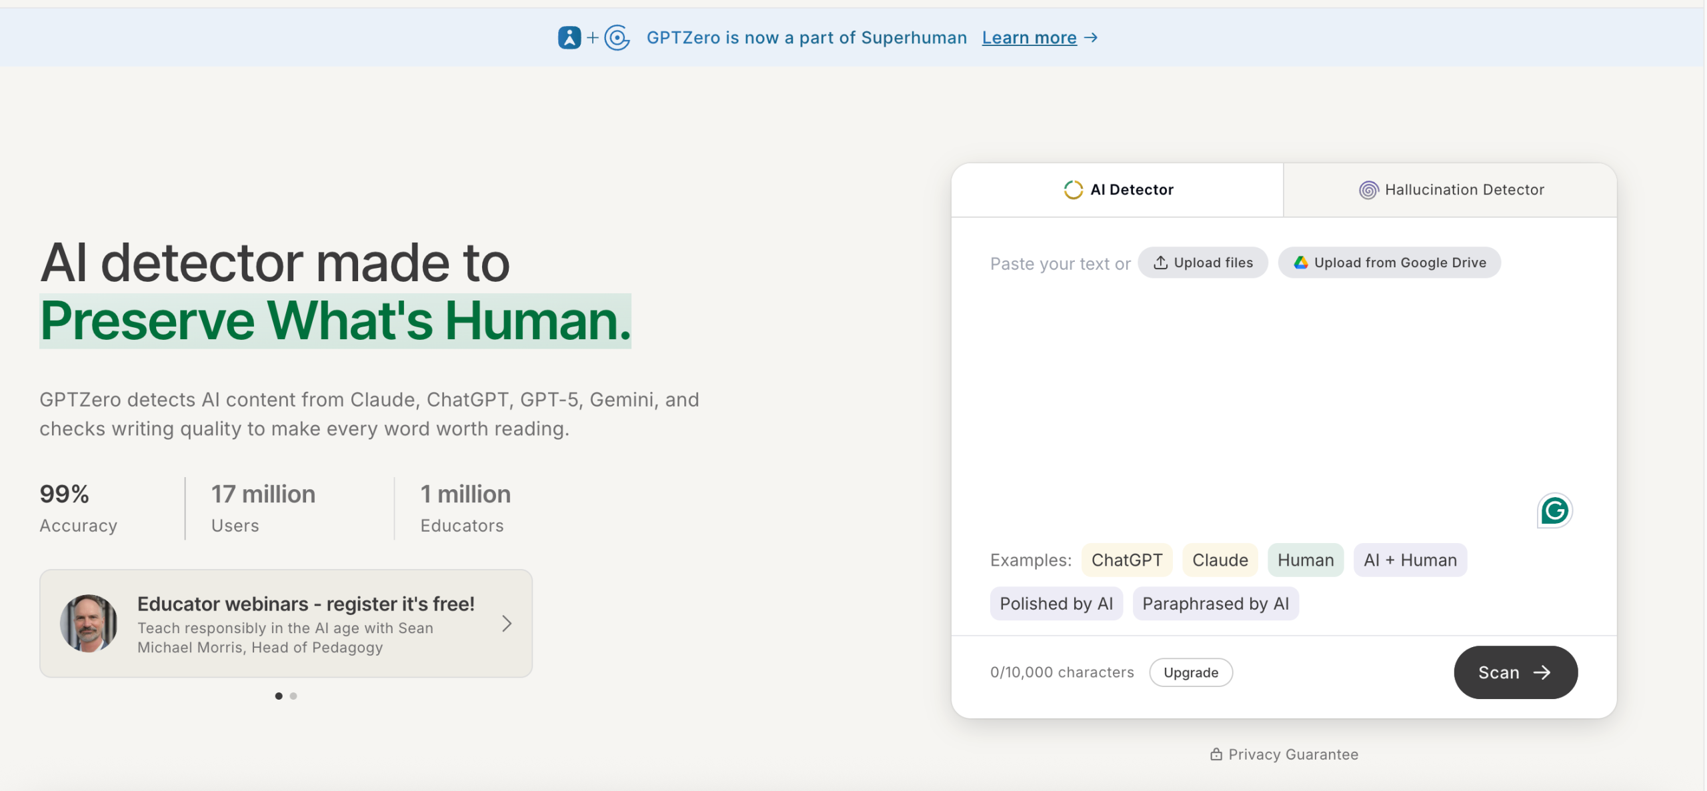Click the '1 million' educators statistic
Screen dimensions: 1707x791
coord(465,494)
